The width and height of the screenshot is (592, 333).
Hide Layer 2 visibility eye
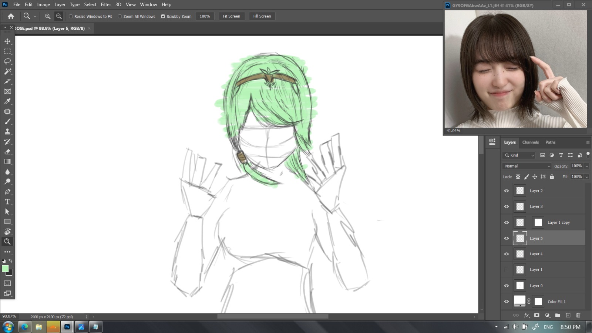507,191
